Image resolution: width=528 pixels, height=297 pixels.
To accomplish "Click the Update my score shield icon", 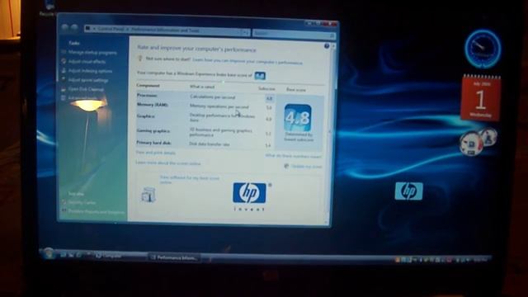I will tap(286, 166).
